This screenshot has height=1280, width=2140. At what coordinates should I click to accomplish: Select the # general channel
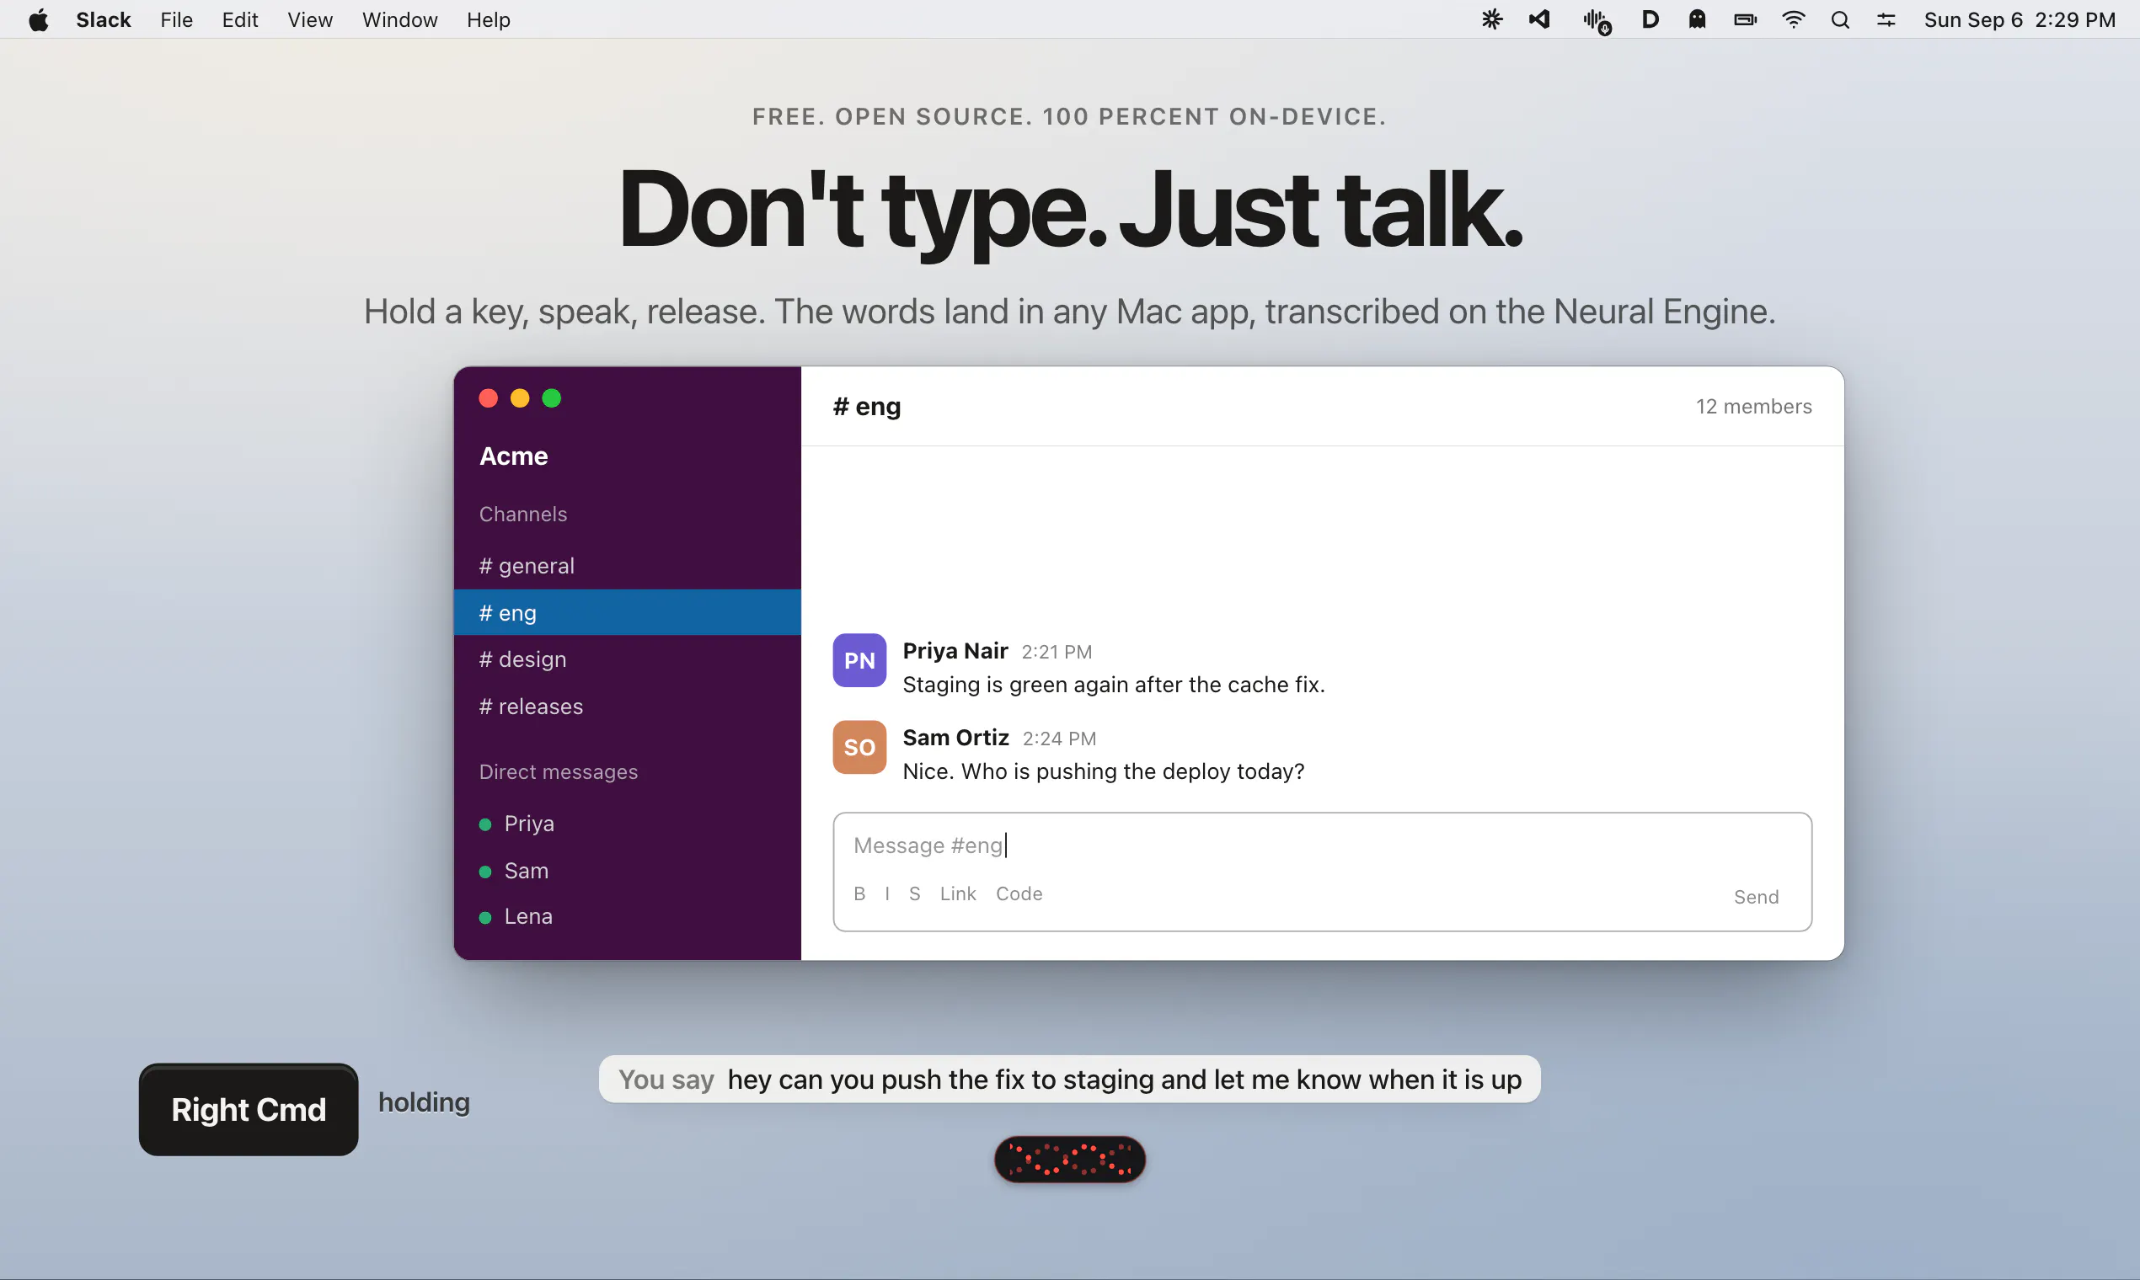[628, 566]
